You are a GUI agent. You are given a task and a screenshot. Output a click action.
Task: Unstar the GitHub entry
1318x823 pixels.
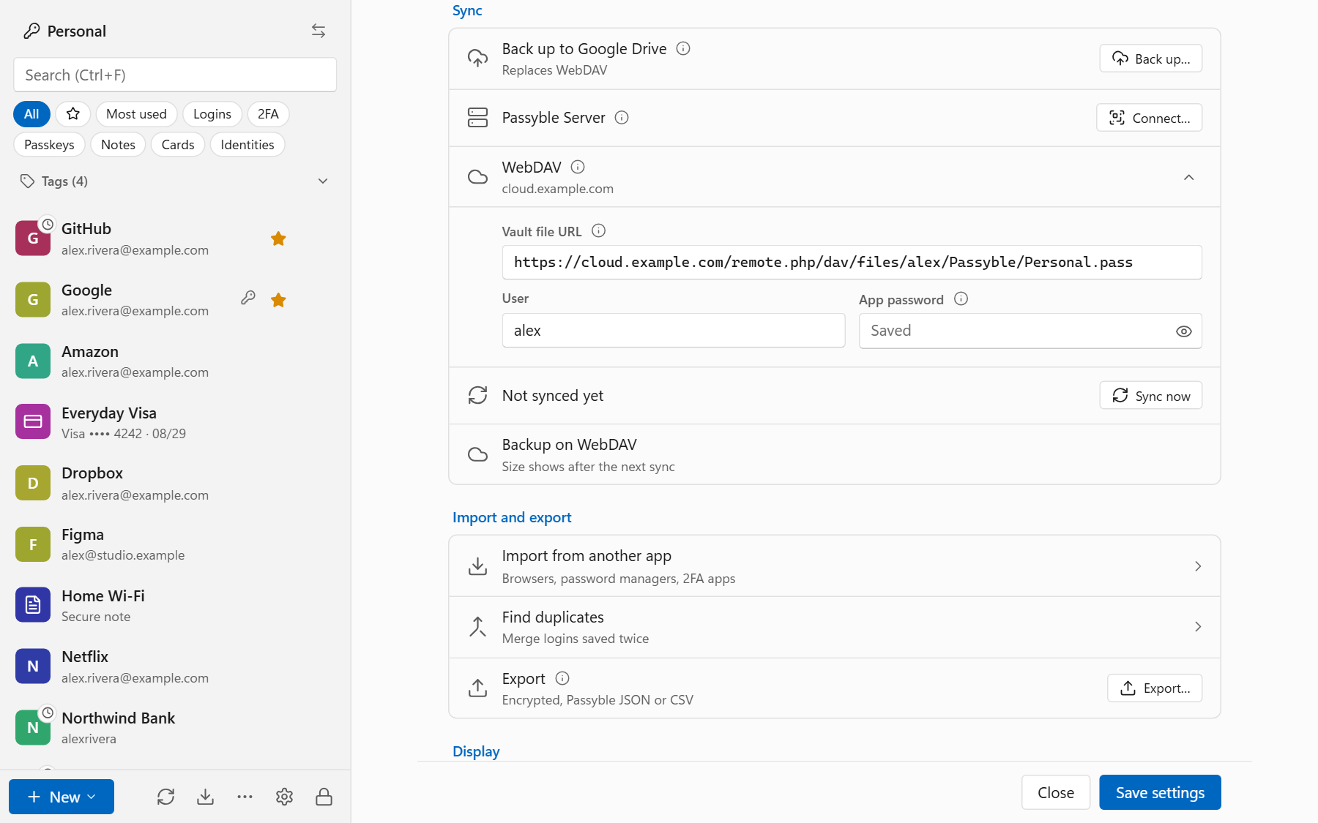coord(278,238)
